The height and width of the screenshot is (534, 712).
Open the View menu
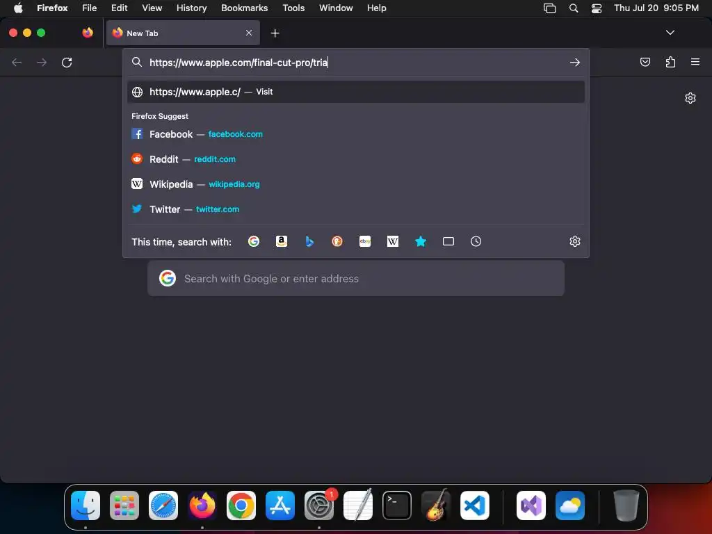click(x=152, y=8)
